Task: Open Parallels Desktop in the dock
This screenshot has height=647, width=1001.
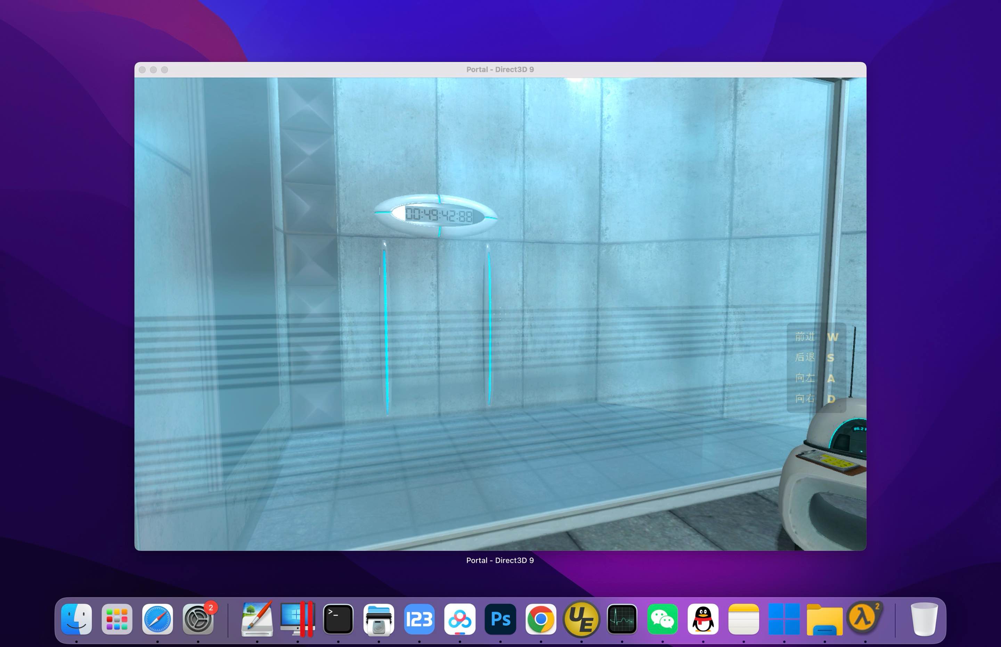Action: click(298, 619)
